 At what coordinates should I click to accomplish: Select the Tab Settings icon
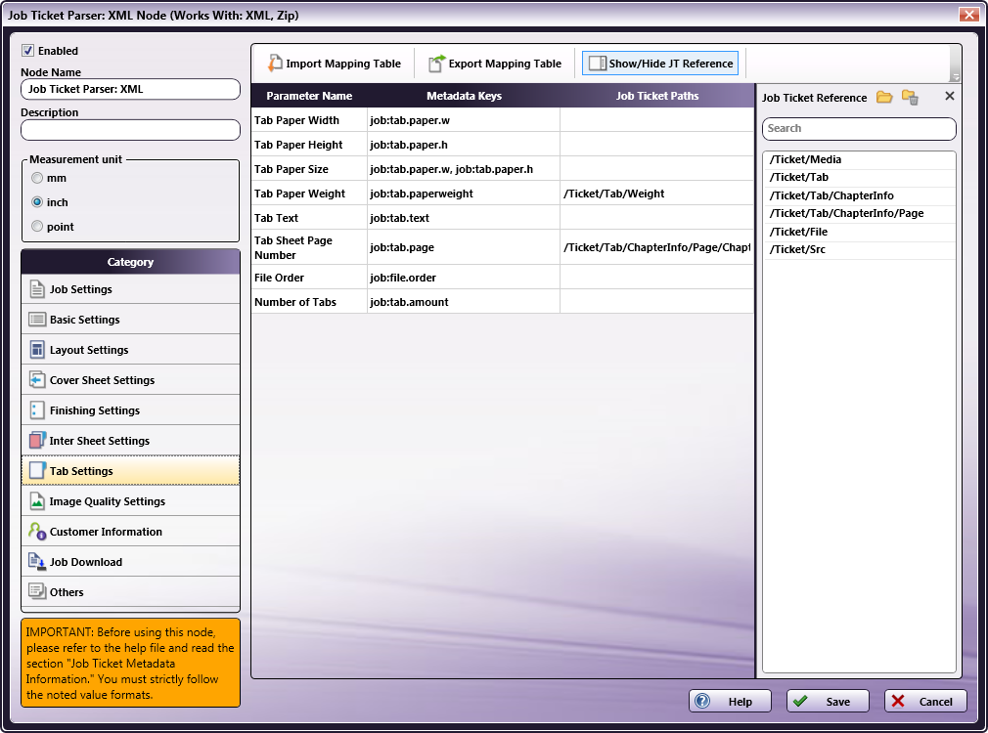pyautogui.click(x=37, y=470)
